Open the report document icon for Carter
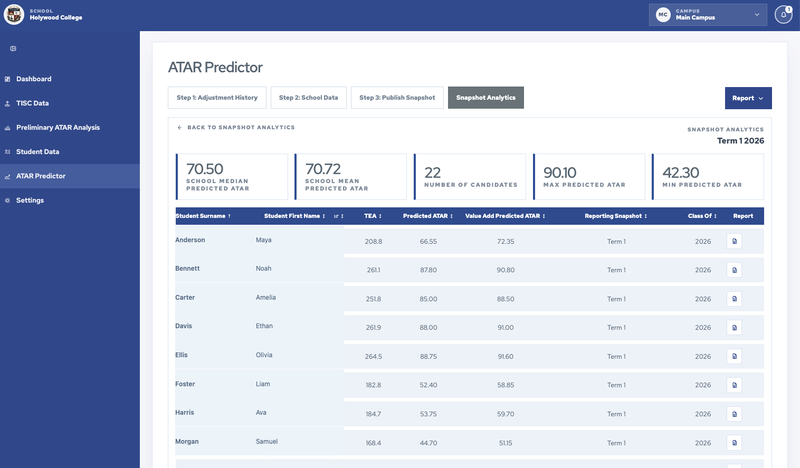 pos(735,299)
